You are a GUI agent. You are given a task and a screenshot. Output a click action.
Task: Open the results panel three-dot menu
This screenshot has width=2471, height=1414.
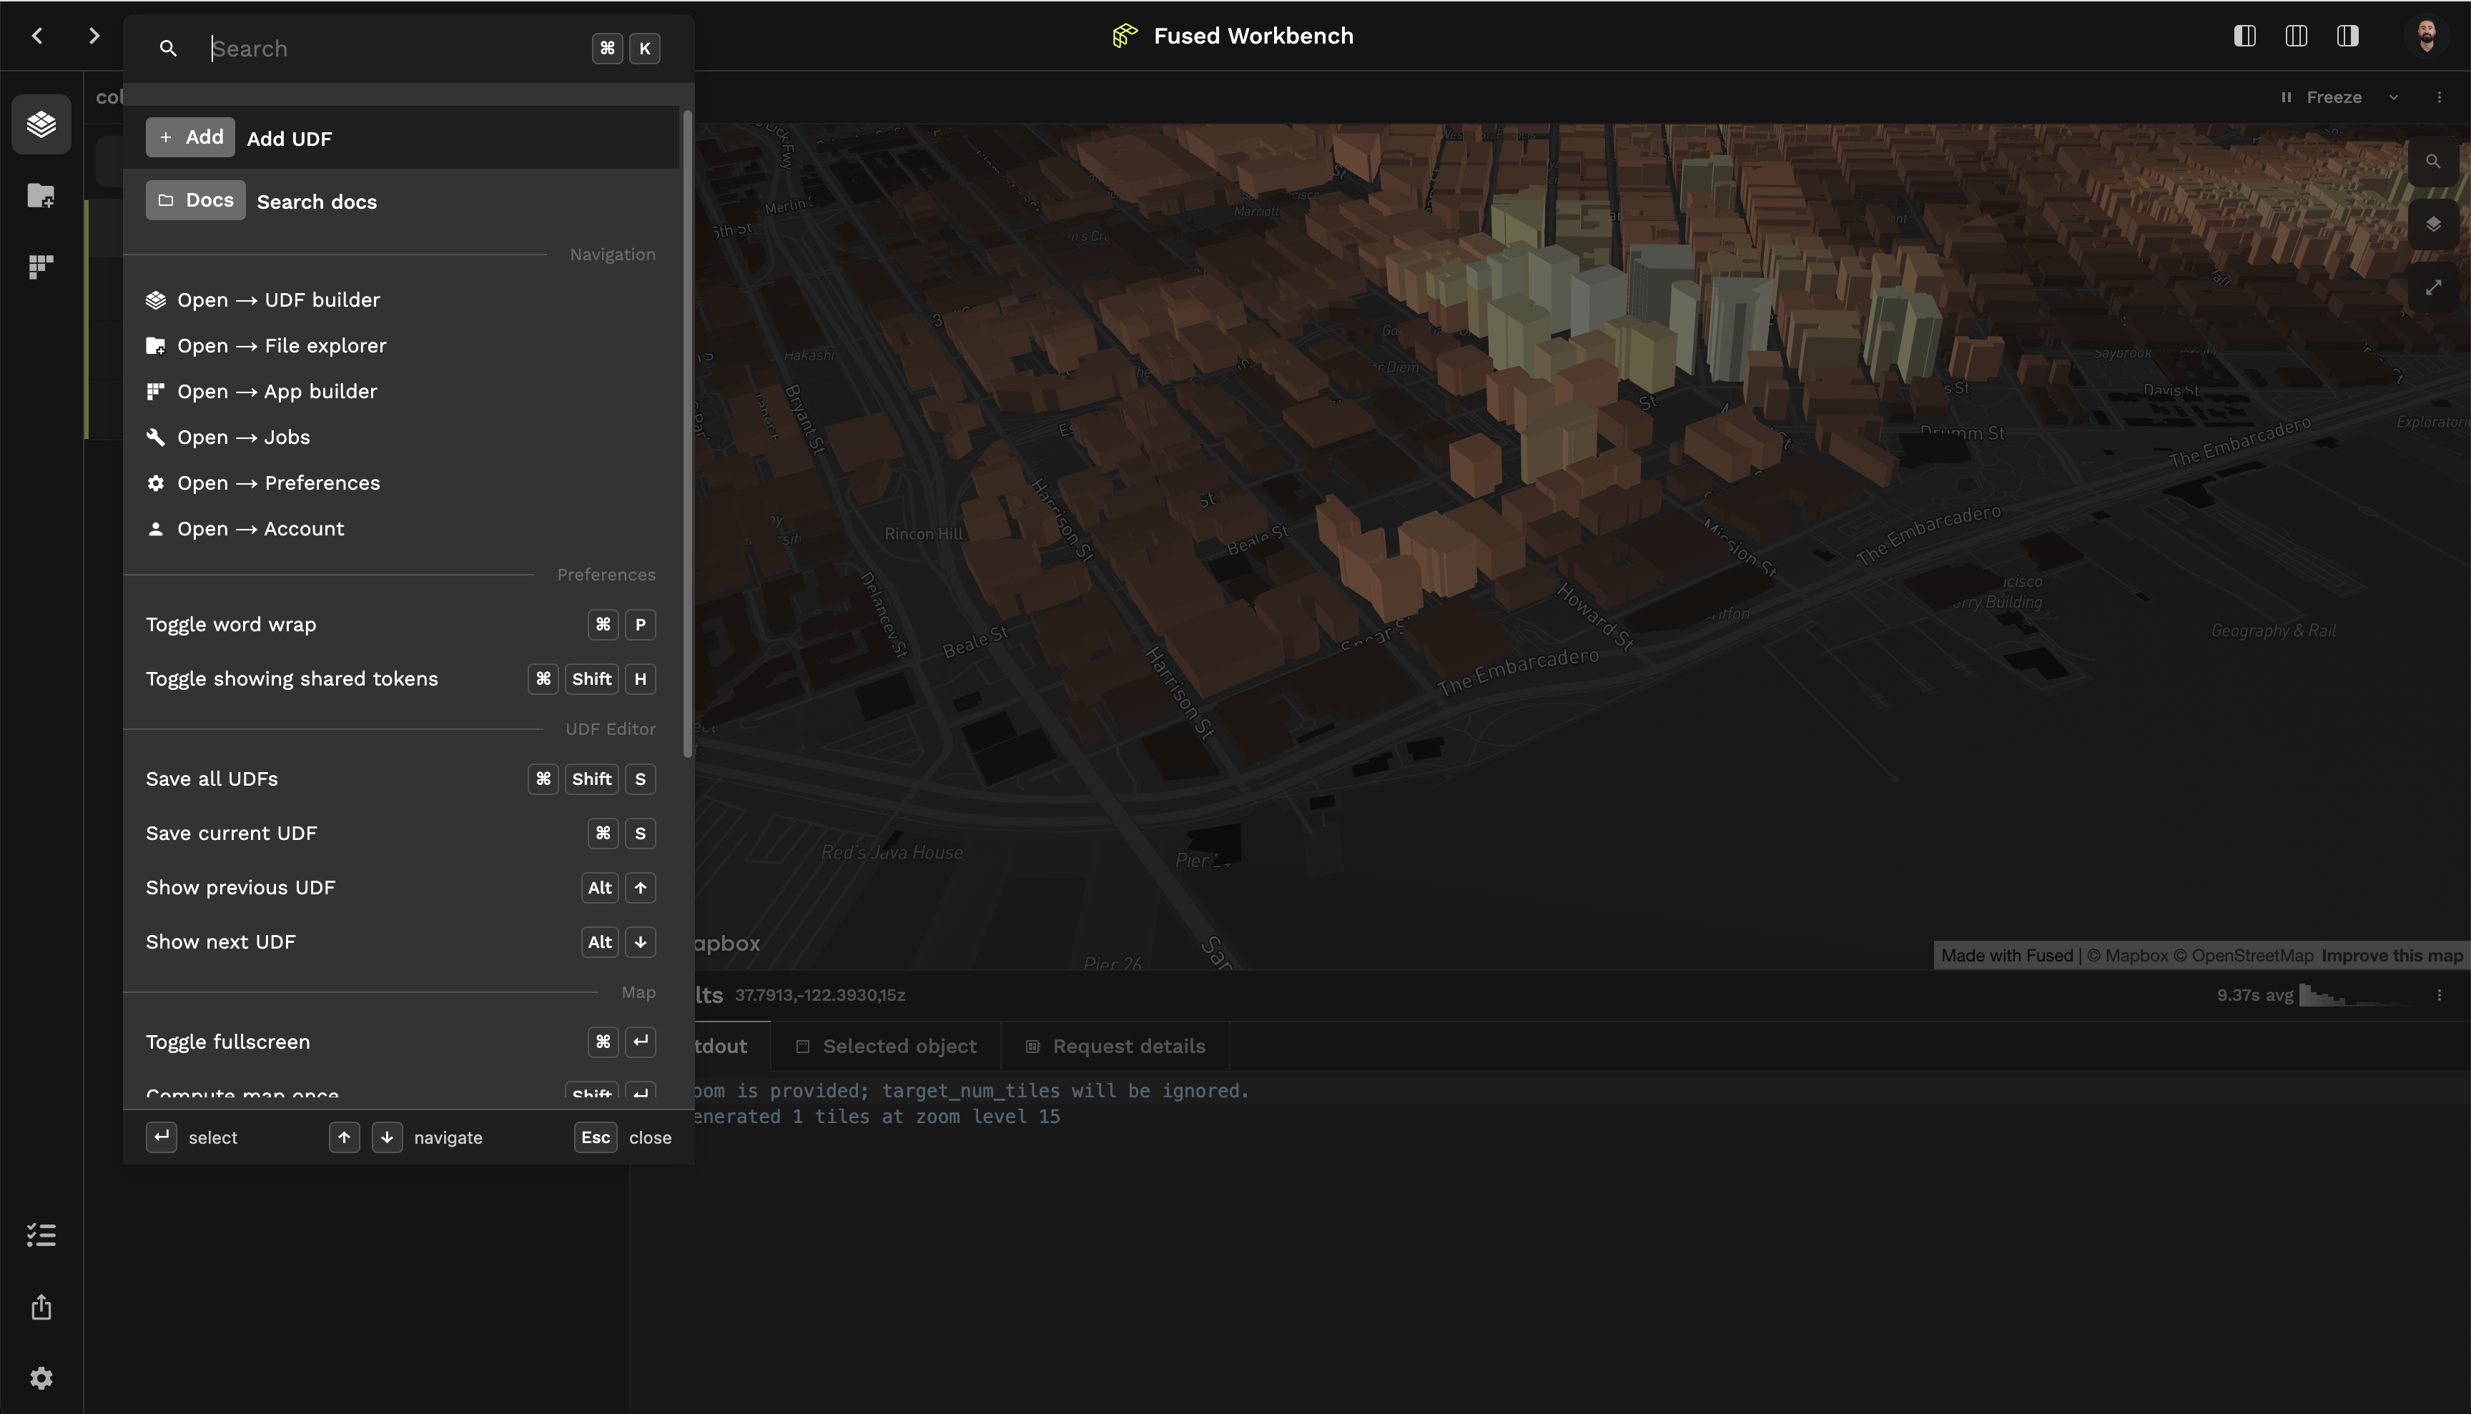[x=2439, y=995]
